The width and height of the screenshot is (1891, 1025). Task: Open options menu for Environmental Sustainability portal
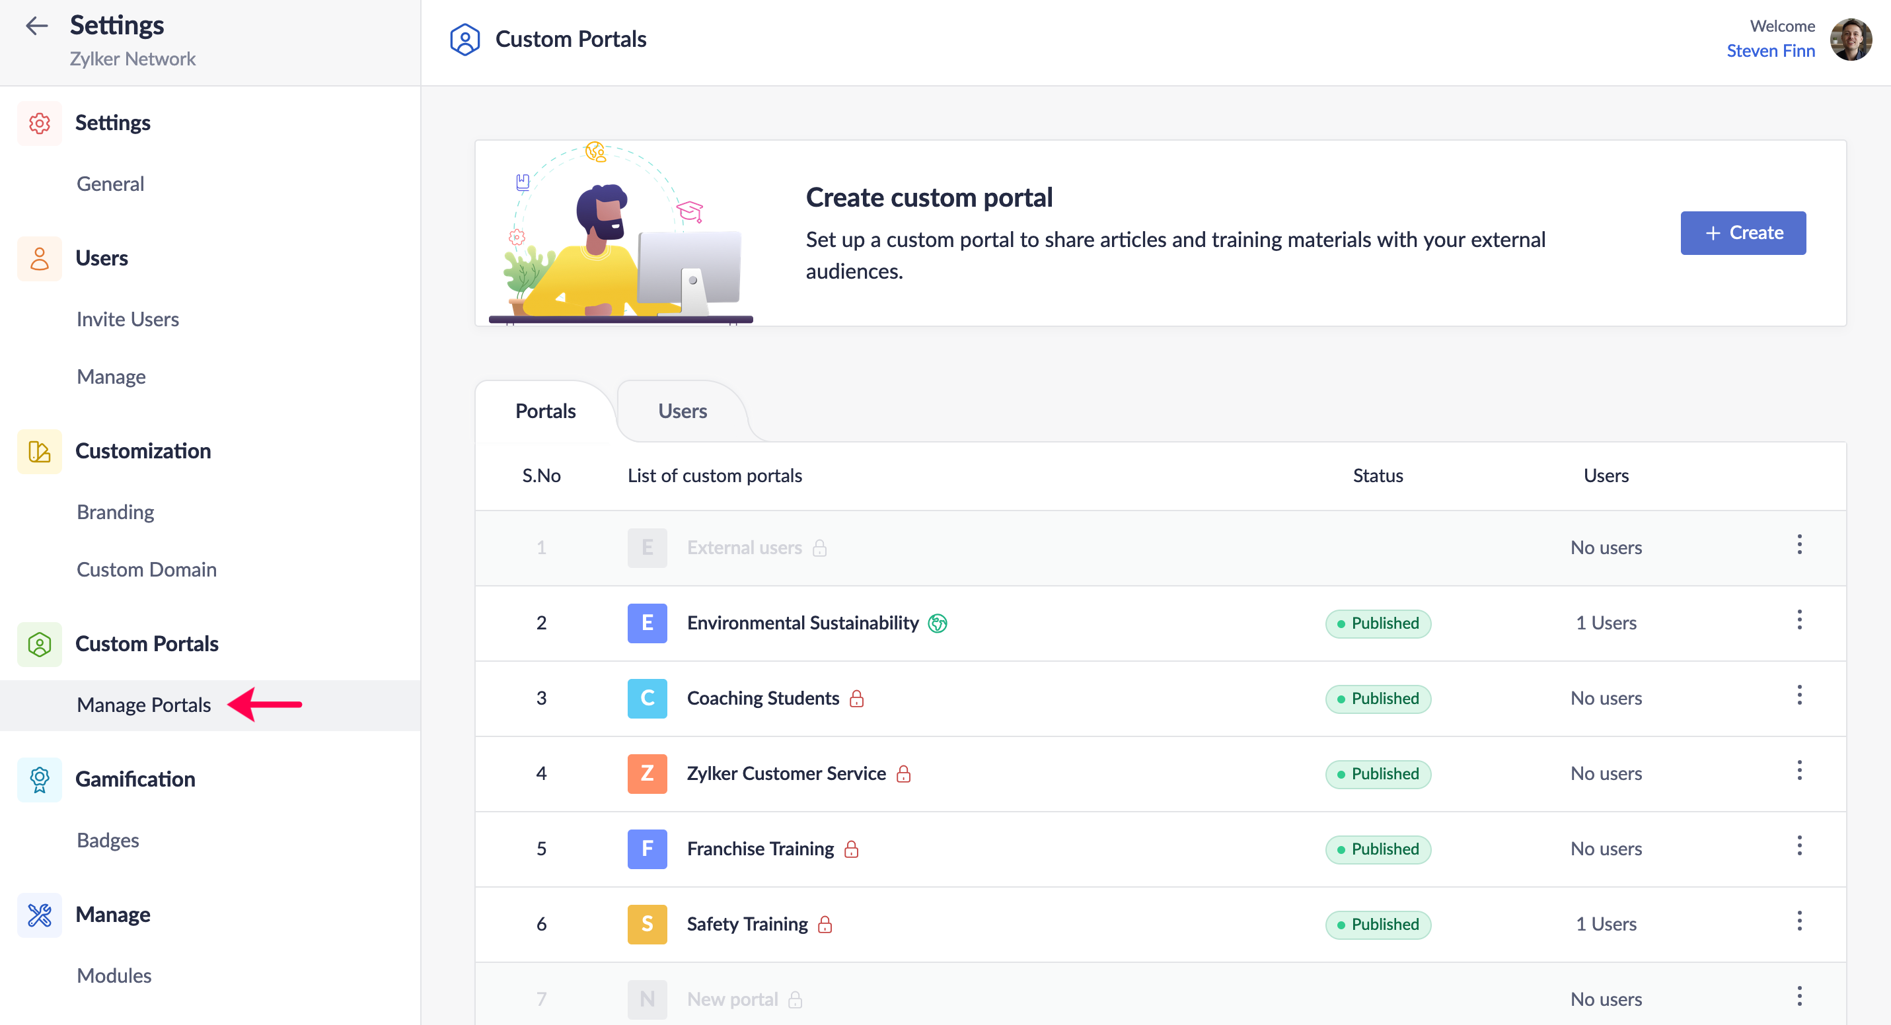coord(1798,620)
